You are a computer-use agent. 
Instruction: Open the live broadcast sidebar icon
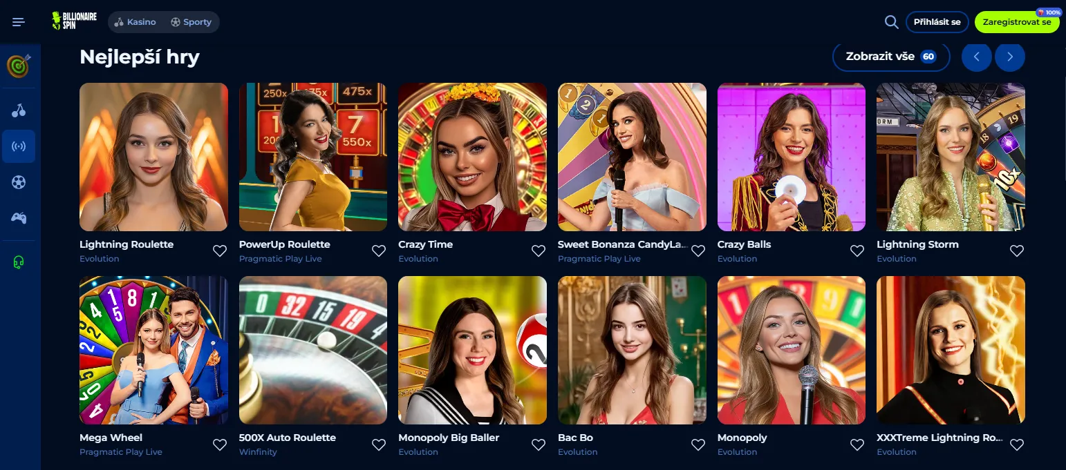pos(19,146)
